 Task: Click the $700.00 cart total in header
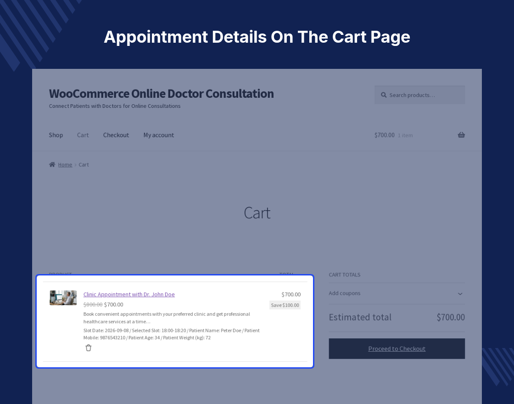click(385, 135)
